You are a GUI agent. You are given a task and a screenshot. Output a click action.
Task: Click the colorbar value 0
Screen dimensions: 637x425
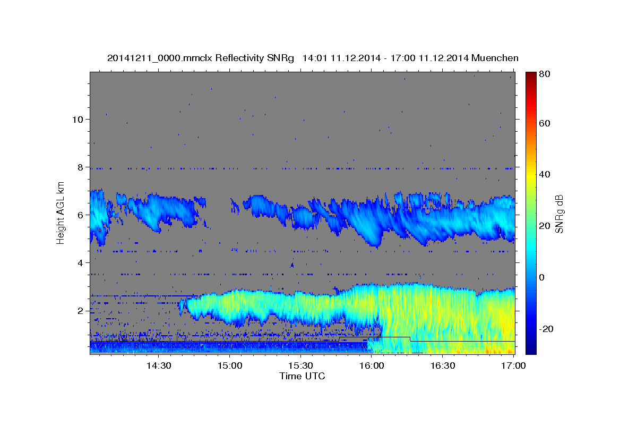tap(541, 277)
